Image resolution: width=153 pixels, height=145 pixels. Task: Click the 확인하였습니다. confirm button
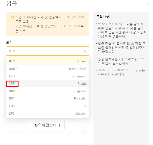[48, 125]
